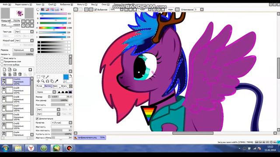Viewport: 280px width, 157px height.
Task: Open the Фильтр menu
Action: pos(82,4)
